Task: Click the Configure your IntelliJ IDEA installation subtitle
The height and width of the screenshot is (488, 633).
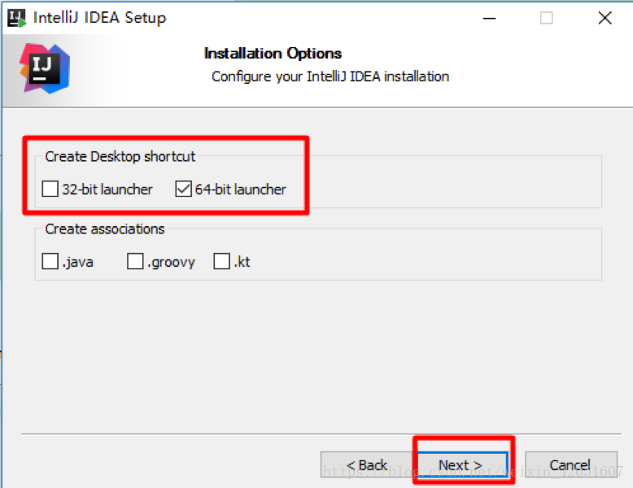Action: tap(330, 76)
